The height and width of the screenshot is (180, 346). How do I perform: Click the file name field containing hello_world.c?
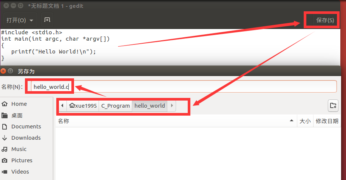coord(184,87)
